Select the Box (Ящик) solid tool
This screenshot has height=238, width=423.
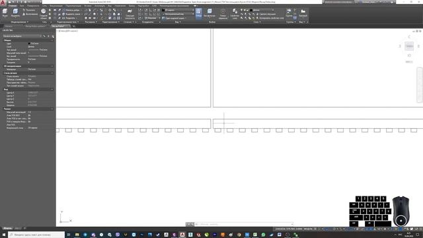5,13
